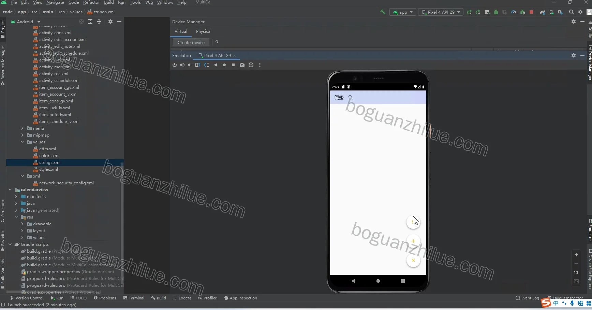Switch to Virtual tab in Device Manager
Screen dimensions: 592x310
pos(181,31)
